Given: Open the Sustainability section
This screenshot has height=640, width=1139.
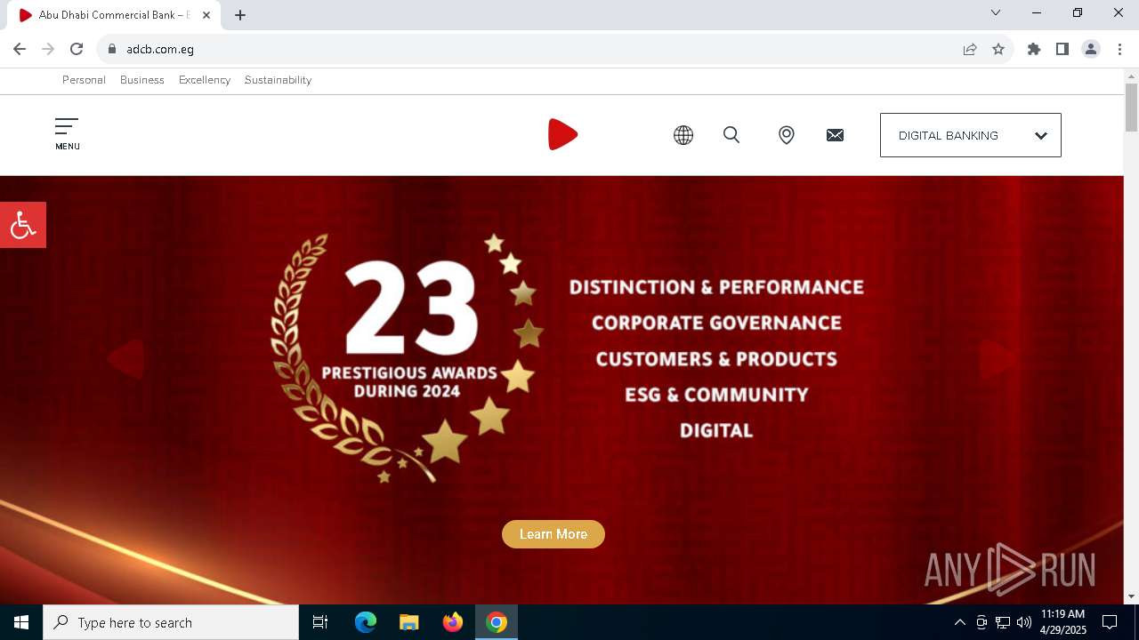Looking at the screenshot, I should tap(278, 80).
